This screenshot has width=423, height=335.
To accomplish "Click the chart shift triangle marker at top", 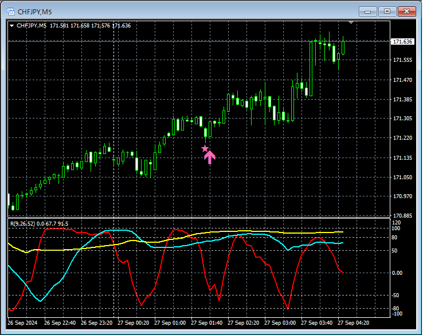I will [351, 23].
